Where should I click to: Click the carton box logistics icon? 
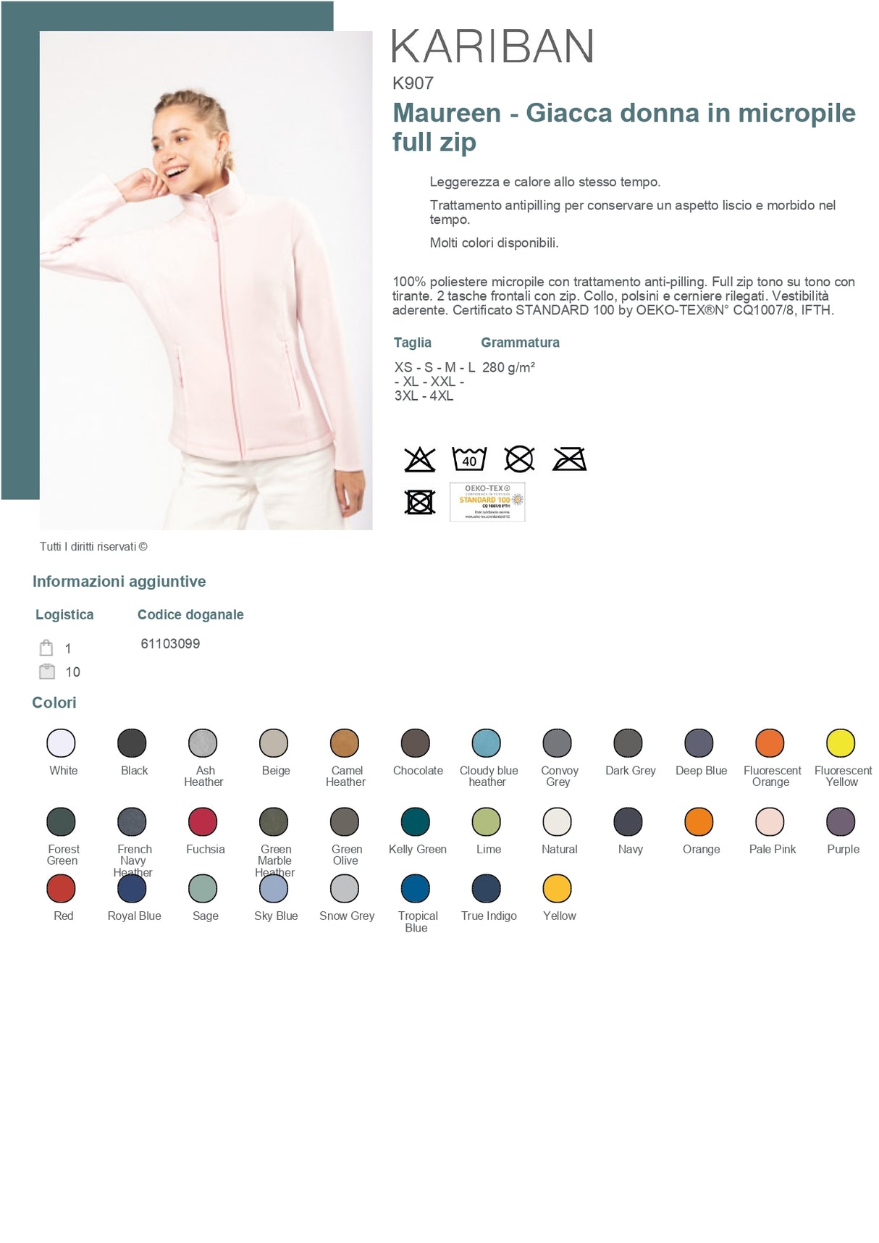[x=47, y=671]
